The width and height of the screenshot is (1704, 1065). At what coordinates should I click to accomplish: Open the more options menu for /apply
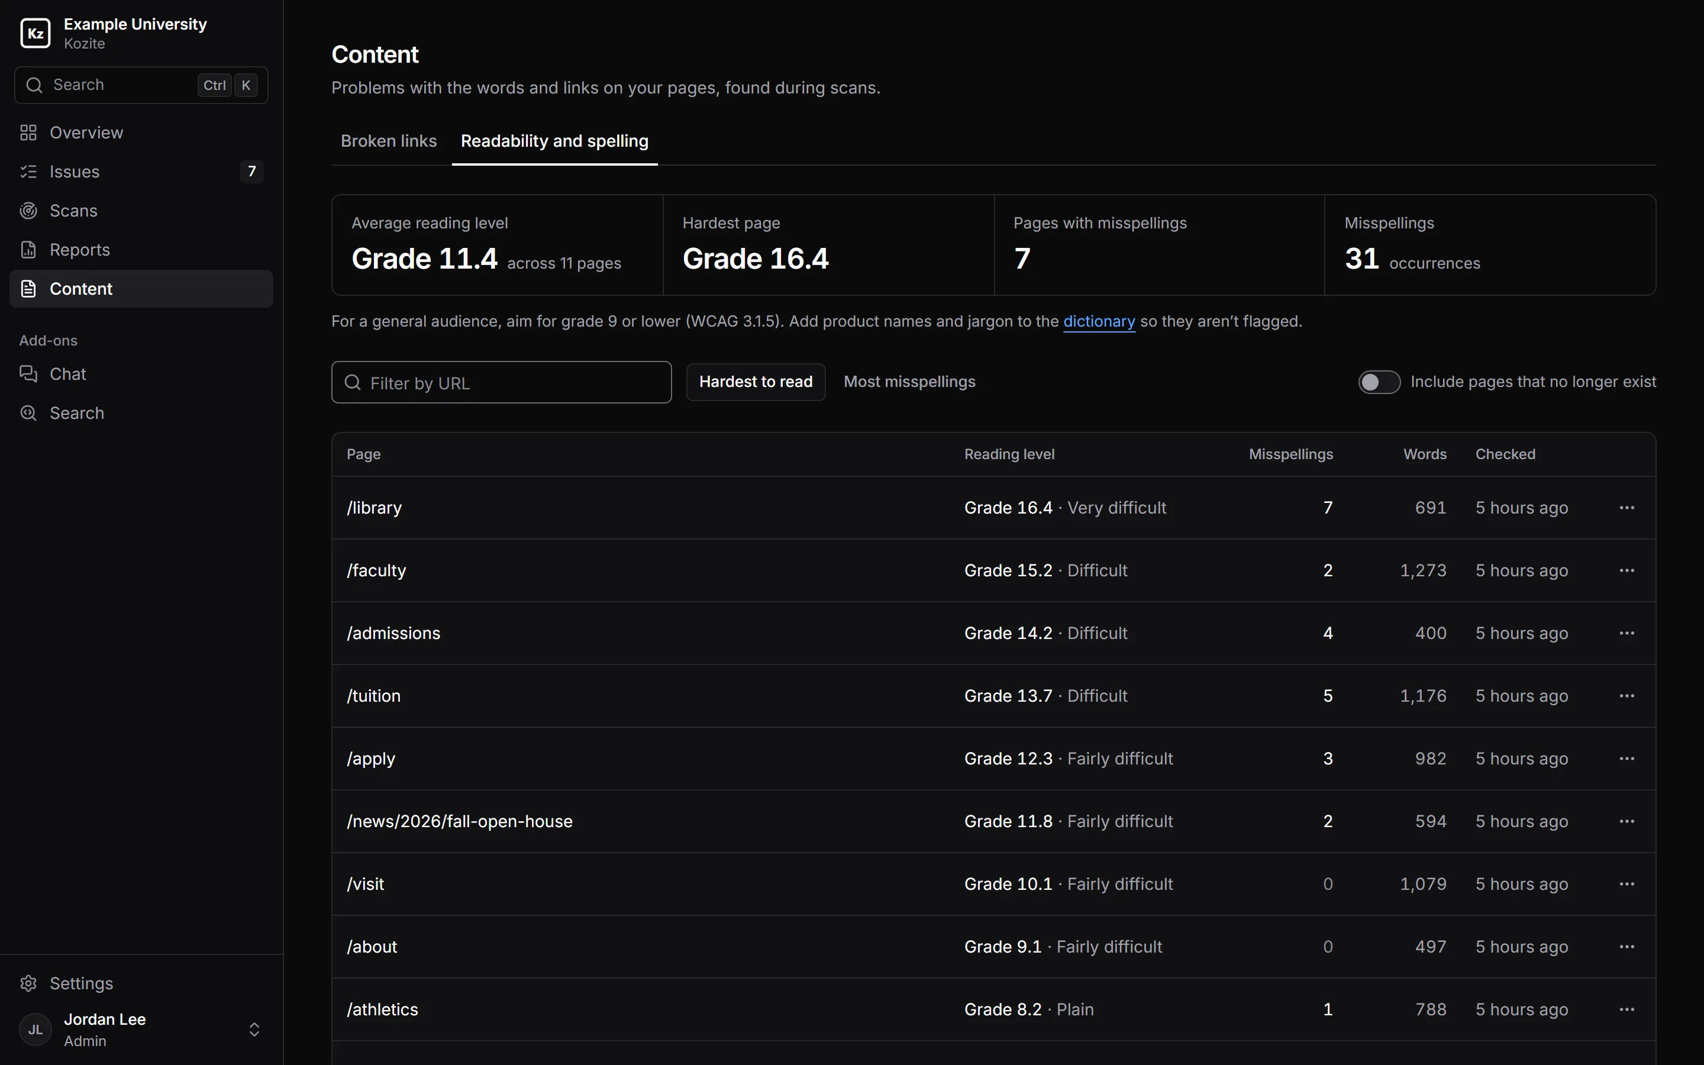(1626, 759)
